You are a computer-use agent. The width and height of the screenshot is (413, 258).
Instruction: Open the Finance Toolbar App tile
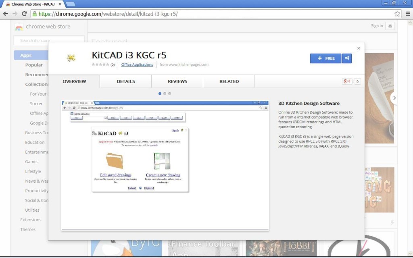[204, 248]
